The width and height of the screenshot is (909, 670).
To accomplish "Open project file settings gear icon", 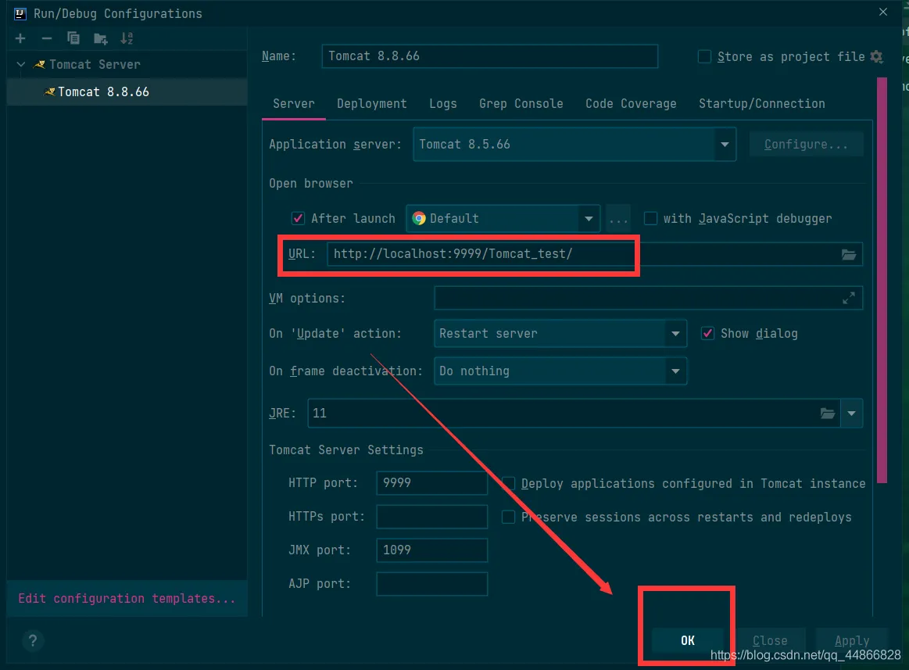I will pyautogui.click(x=876, y=56).
